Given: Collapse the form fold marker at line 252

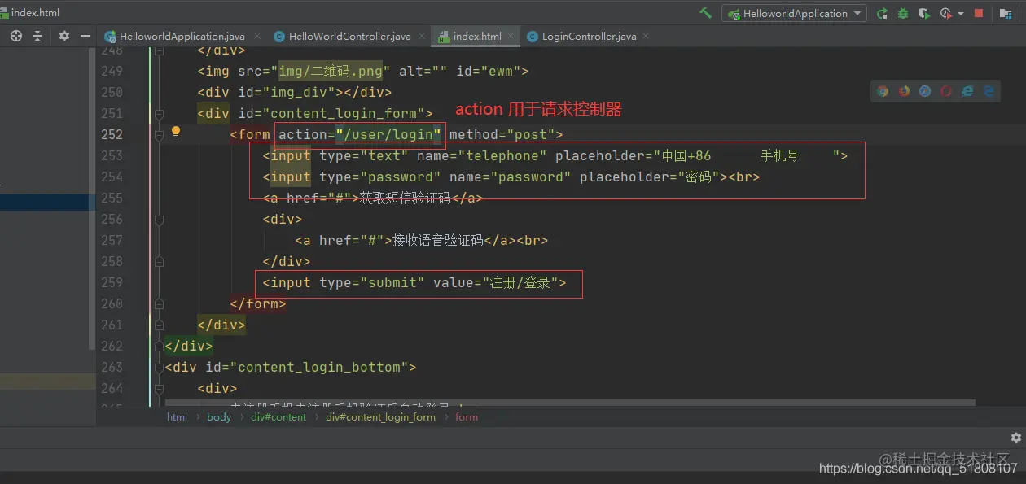Looking at the screenshot, I should point(159,135).
